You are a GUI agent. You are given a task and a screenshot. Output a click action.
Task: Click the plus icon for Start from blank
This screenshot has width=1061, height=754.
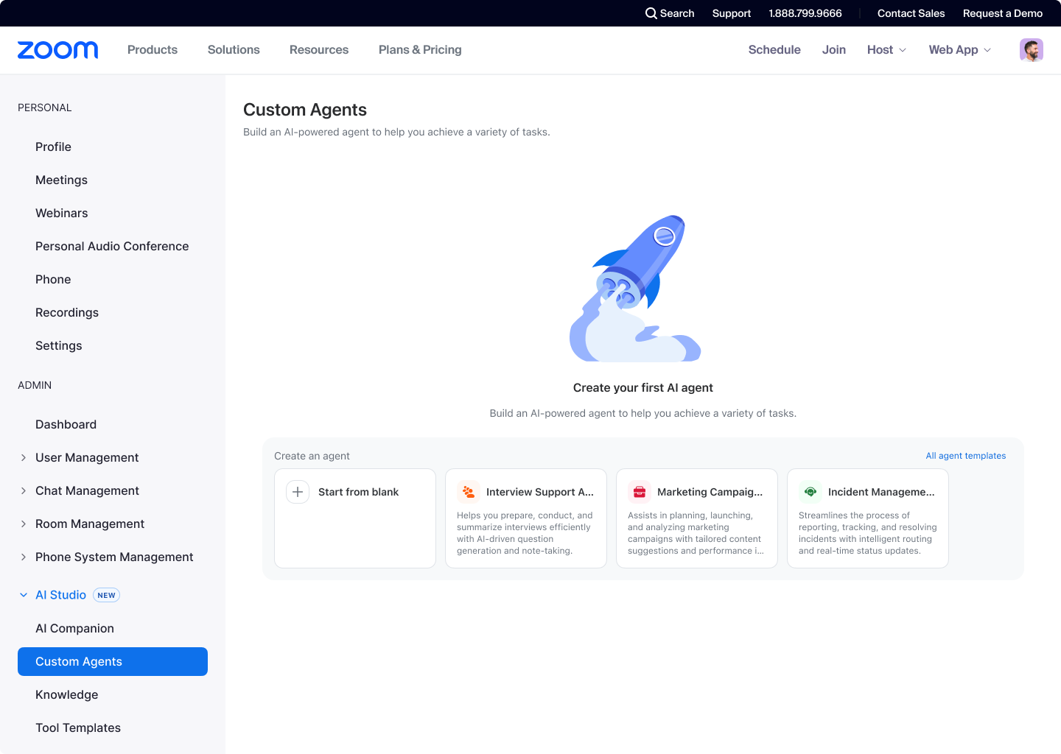(x=298, y=492)
